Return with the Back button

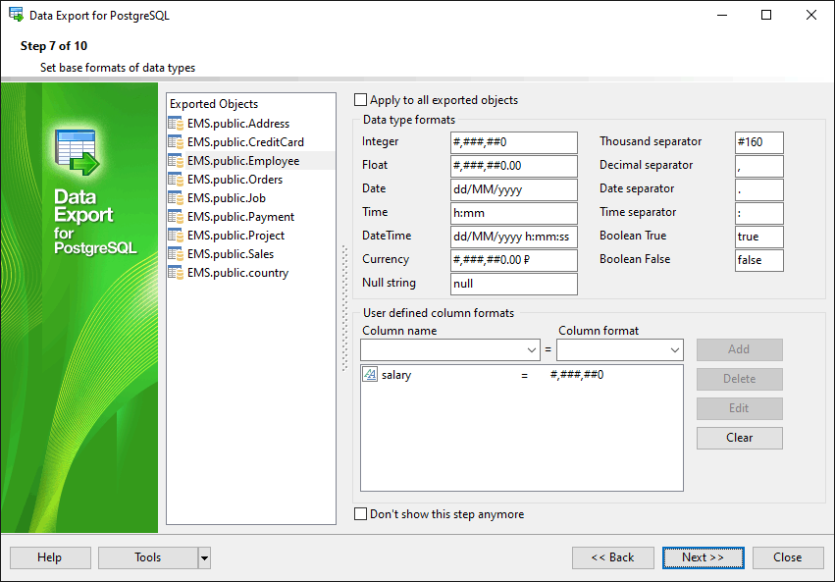click(612, 557)
